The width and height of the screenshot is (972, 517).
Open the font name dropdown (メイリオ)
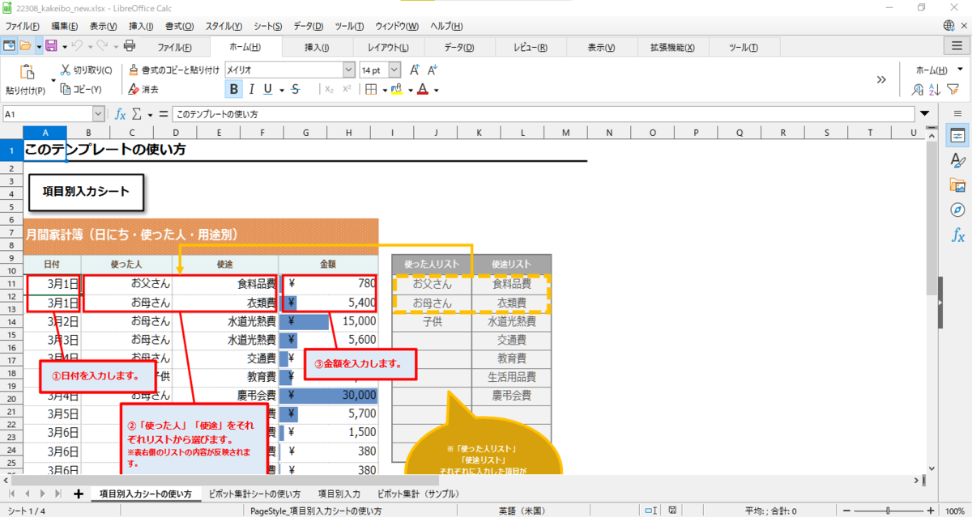pos(349,70)
